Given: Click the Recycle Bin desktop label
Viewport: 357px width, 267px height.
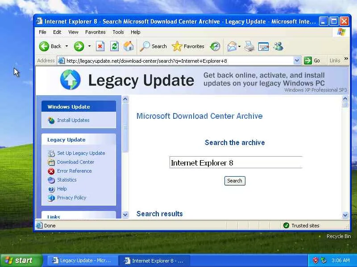Looking at the screenshot, I should coord(339,236).
